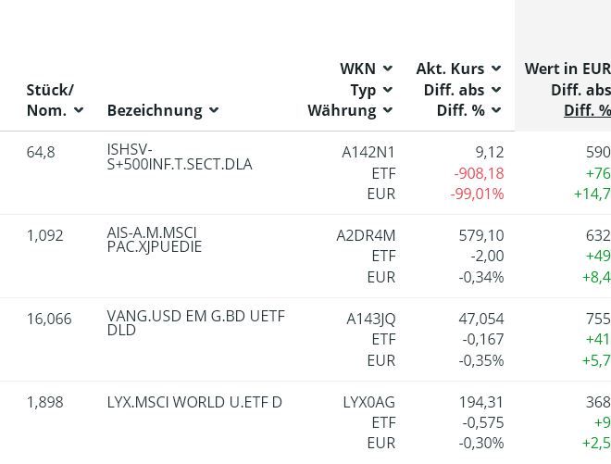
Task: Click WKN A142N1 cell
Action: [368, 152]
